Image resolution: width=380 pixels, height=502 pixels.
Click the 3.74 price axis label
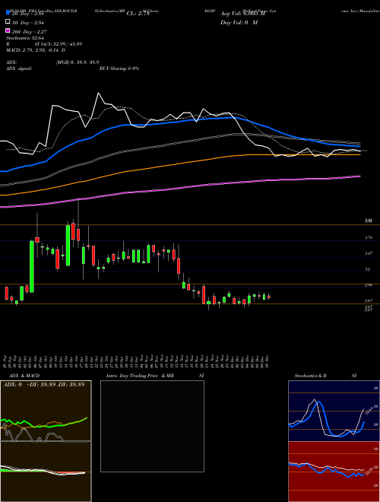(x=369, y=237)
